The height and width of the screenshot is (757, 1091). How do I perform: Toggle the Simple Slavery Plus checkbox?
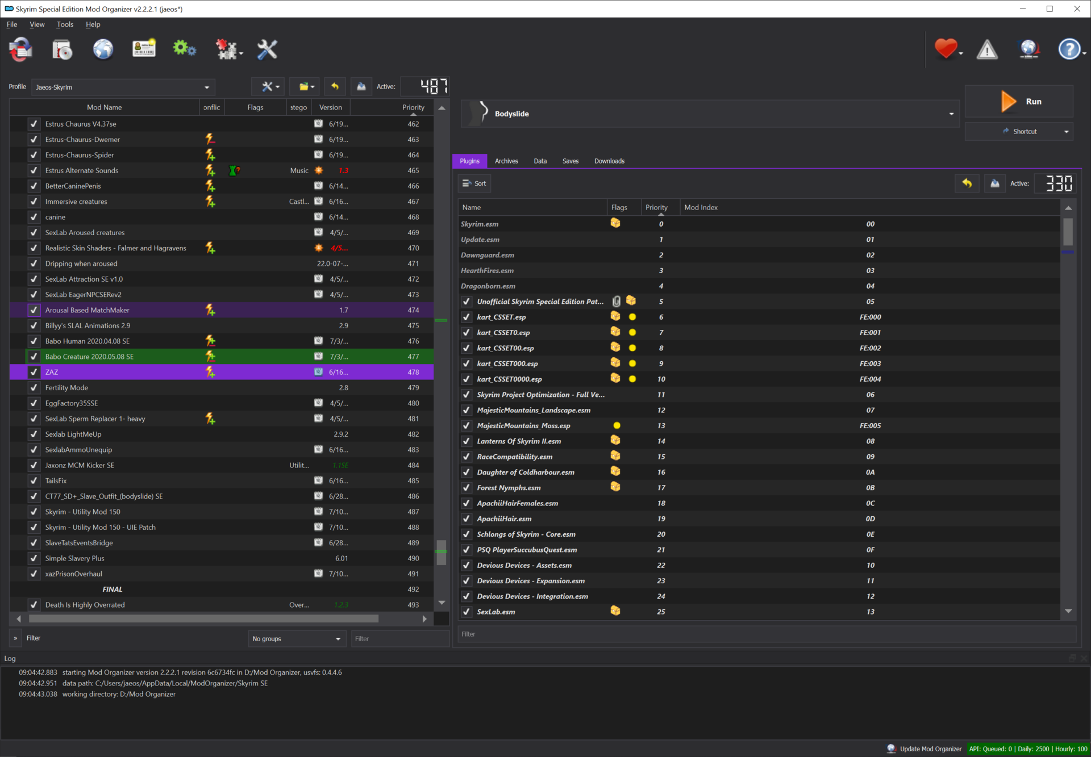pyautogui.click(x=34, y=558)
